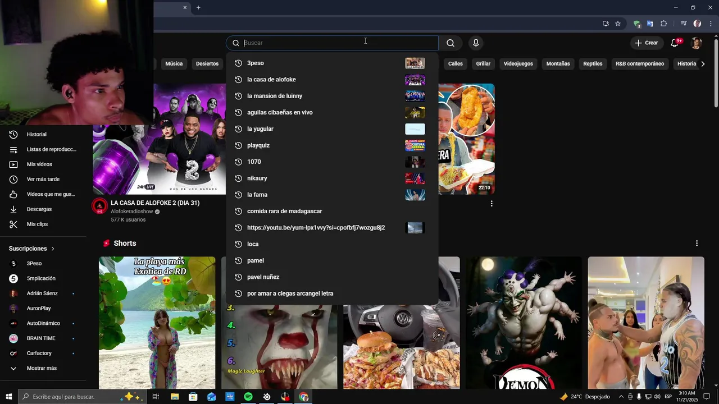Open YouTube account avatar menu
The image size is (719, 404).
(x=697, y=43)
